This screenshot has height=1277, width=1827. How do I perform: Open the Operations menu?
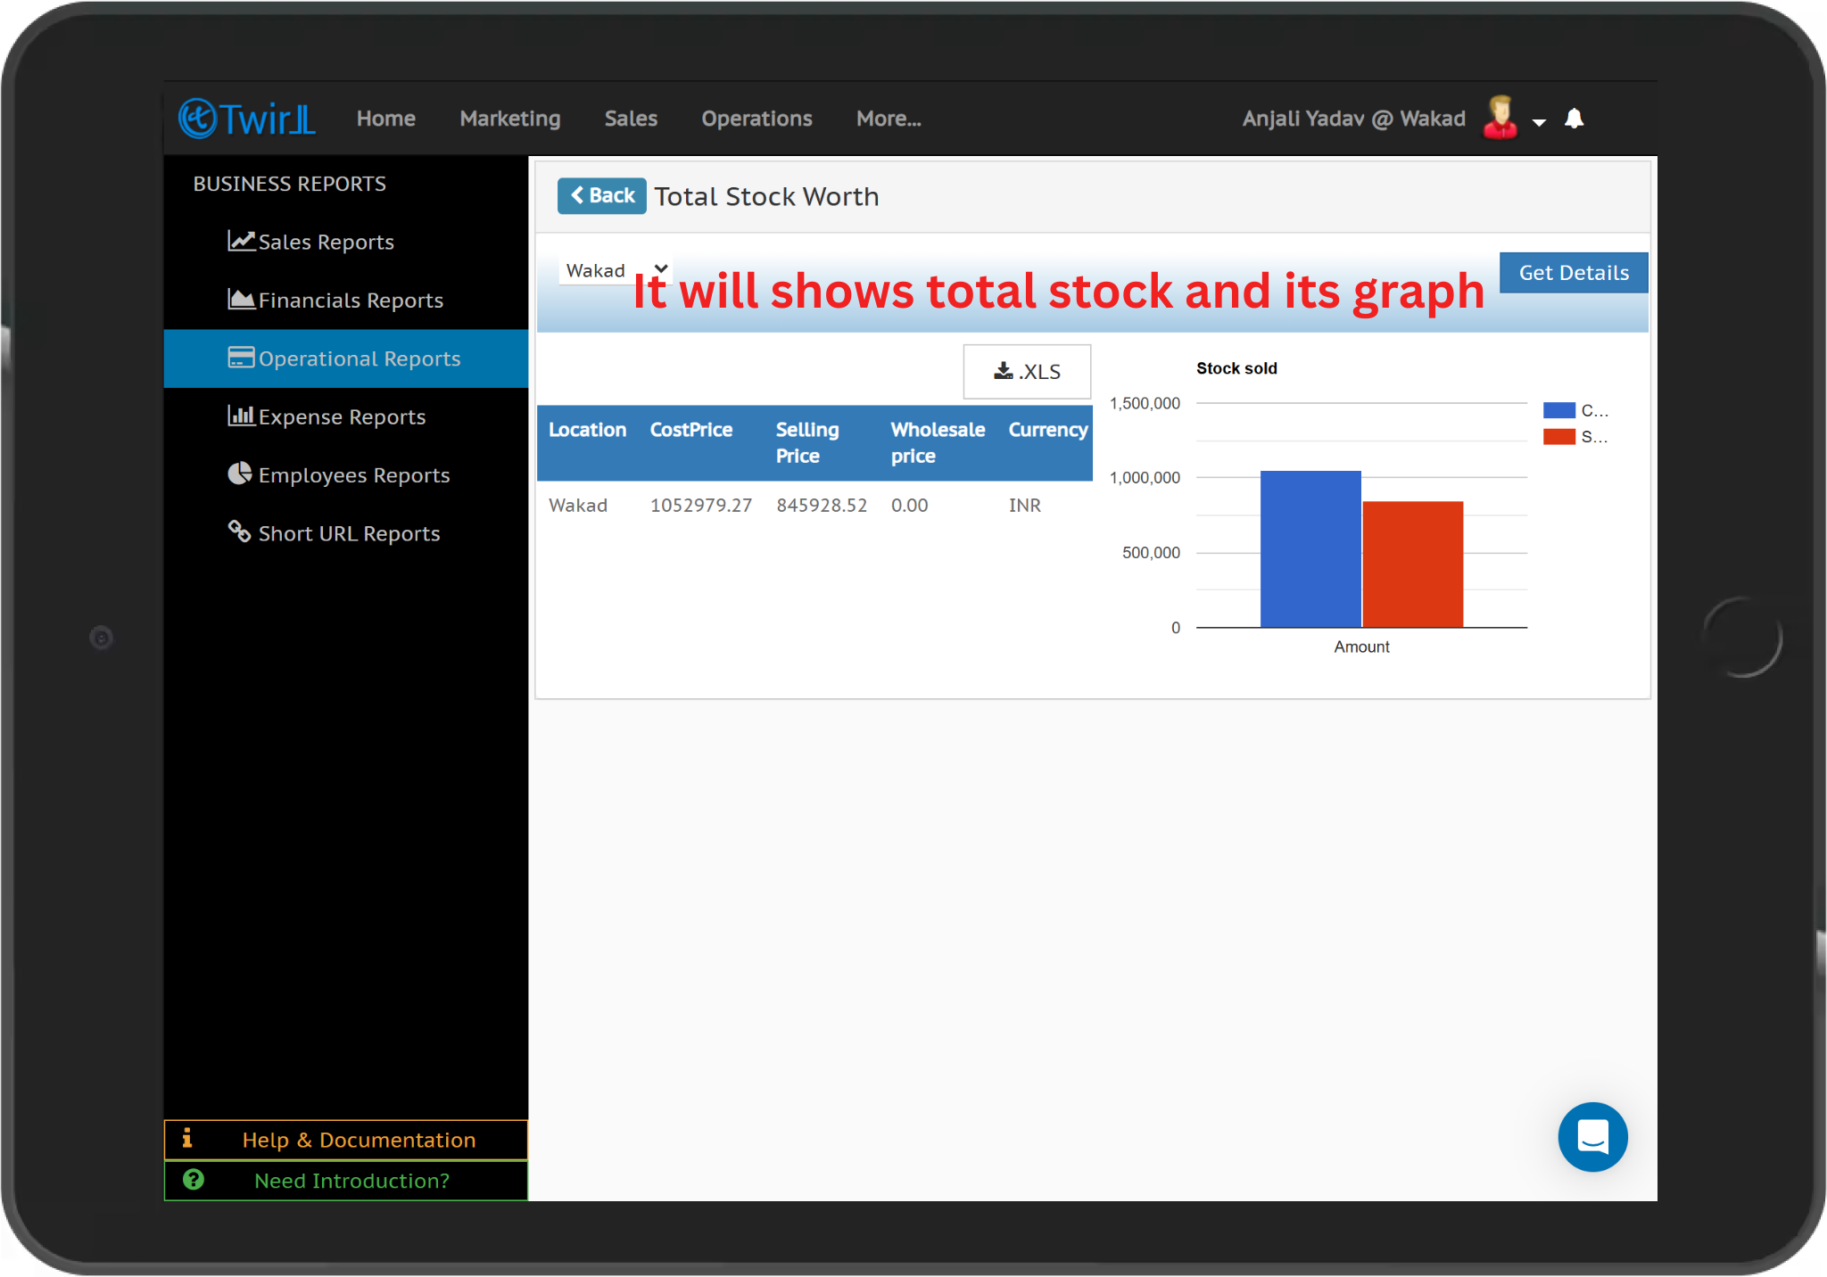(756, 119)
